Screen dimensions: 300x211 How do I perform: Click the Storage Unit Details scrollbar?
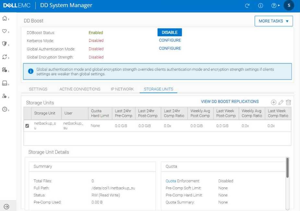287,168
